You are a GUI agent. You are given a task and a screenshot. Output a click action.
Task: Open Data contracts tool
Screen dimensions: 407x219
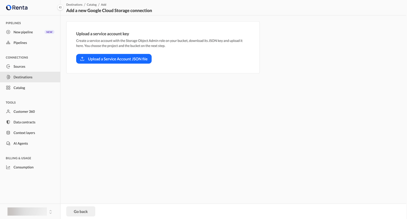pos(30,122)
